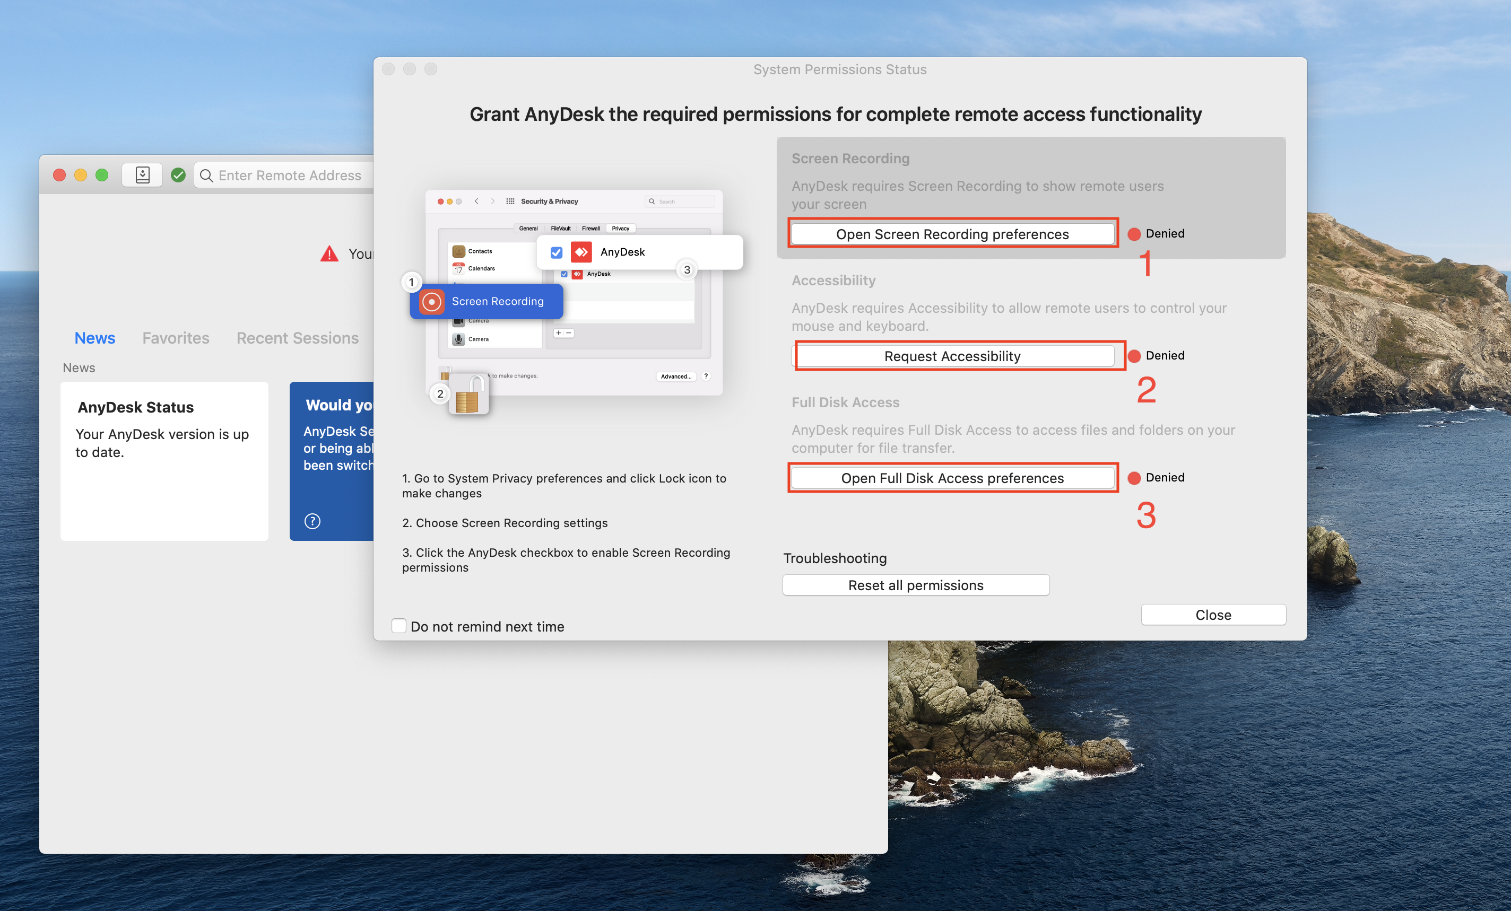Reset all permissions under Troubleshooting

tap(915, 585)
